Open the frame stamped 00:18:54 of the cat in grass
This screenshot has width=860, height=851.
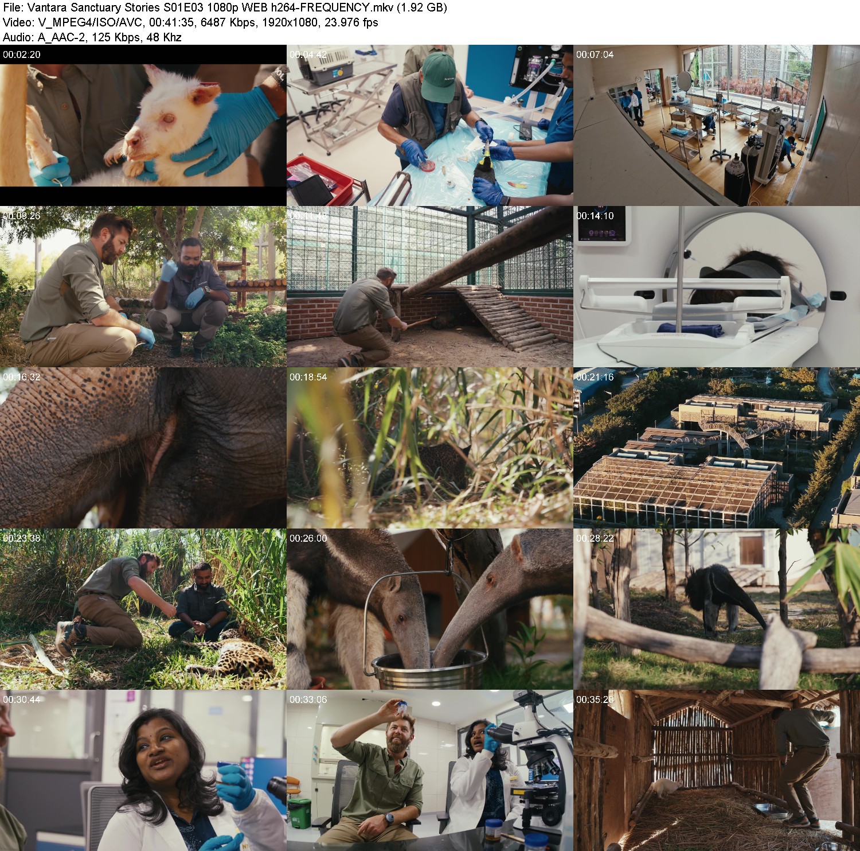(x=430, y=448)
